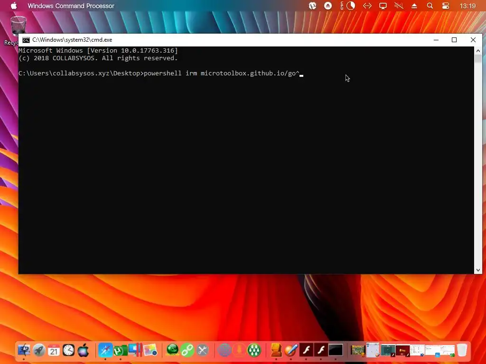Viewport: 486px width, 364px height.
Task: Open the Apple menu logo
Action: click(14, 6)
